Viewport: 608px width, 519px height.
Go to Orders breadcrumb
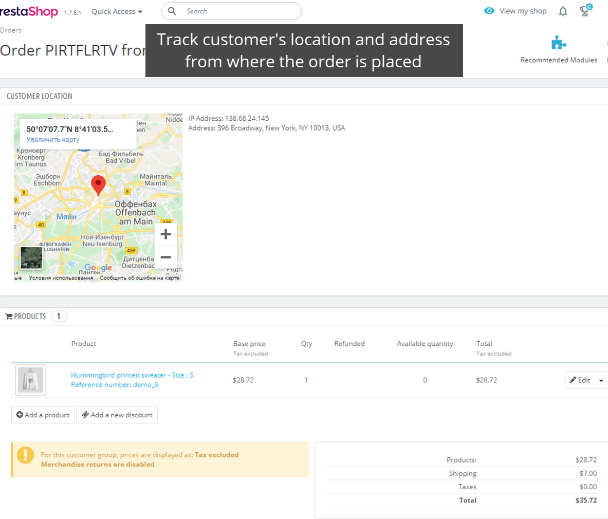pos(10,30)
